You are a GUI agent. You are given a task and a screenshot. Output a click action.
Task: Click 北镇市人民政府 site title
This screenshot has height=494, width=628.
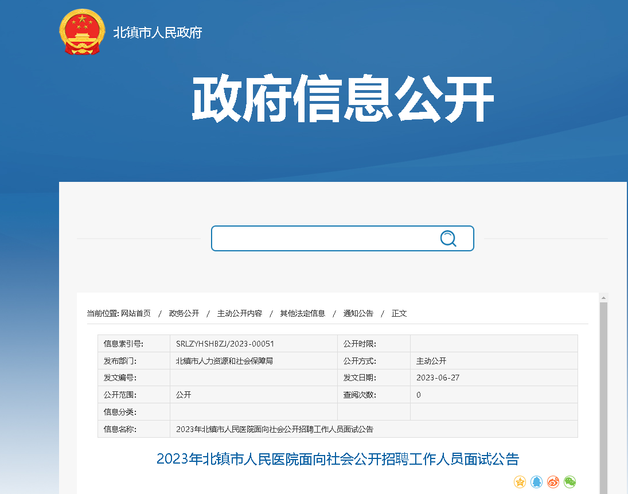[157, 33]
